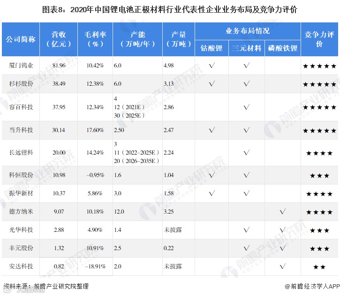Click gross margin value -18.91%
The height and width of the screenshot is (296, 340).
(95, 266)
